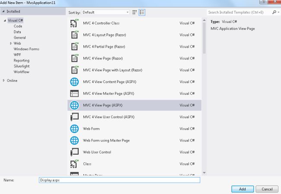Viewport: 281px width, 194px height.
Task: Click the Web Form using Master Page icon
Action: coord(74,140)
